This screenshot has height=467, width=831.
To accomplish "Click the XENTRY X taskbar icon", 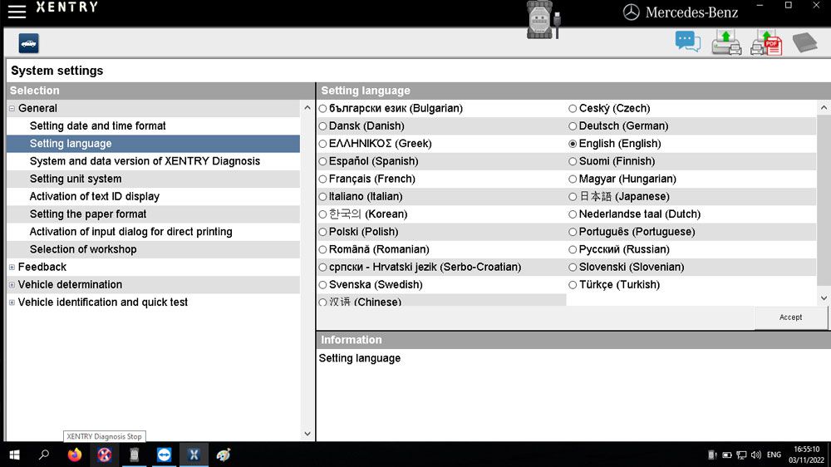I will pos(194,455).
